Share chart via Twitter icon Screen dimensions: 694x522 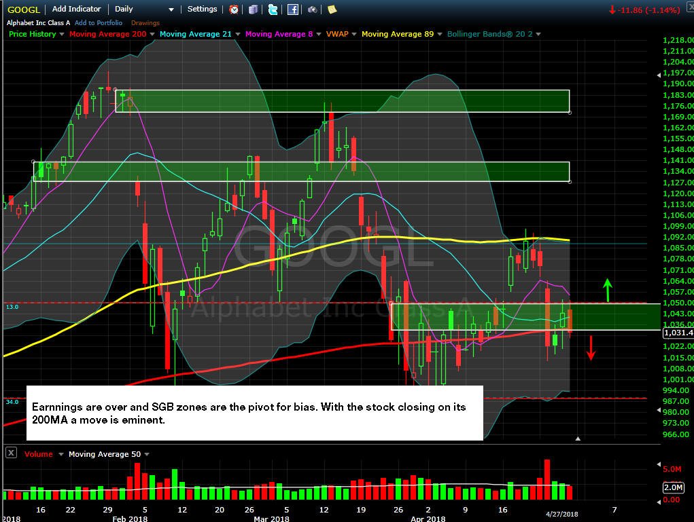coord(273,10)
